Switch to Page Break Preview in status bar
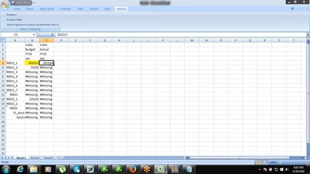Screen dimensions: 310x174 coord(266,162)
